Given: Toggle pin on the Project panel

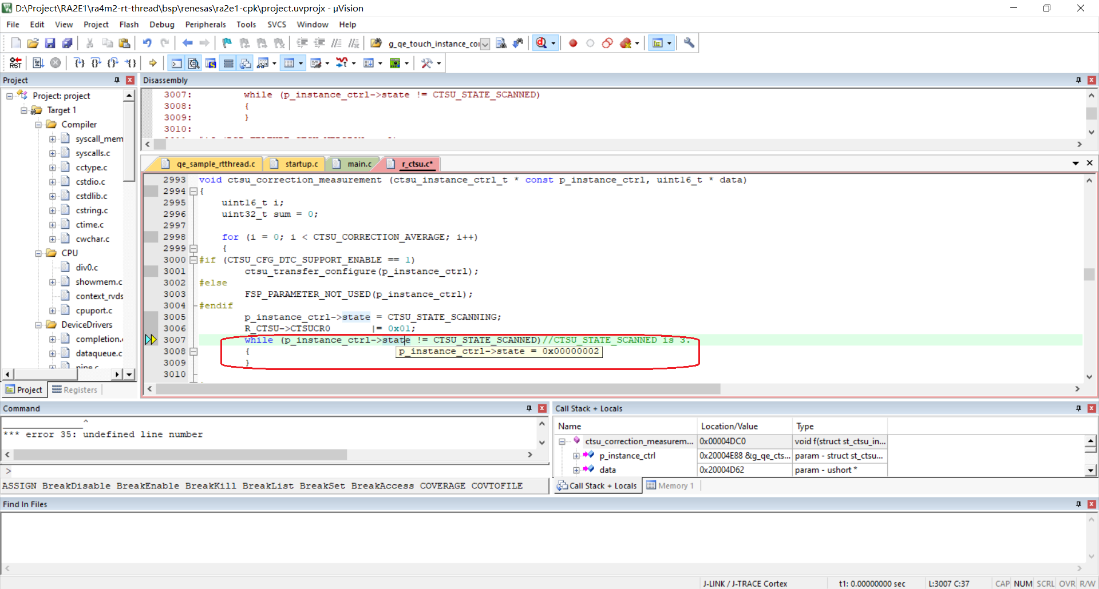Looking at the screenshot, I should pos(117,80).
